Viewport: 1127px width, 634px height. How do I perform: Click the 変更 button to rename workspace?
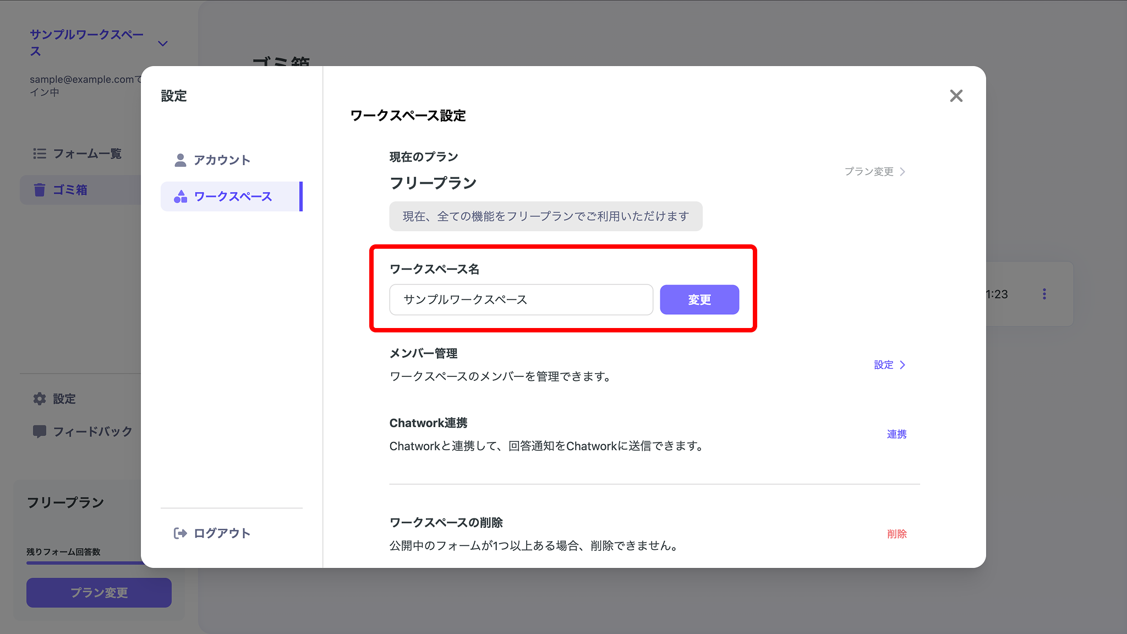[699, 299]
